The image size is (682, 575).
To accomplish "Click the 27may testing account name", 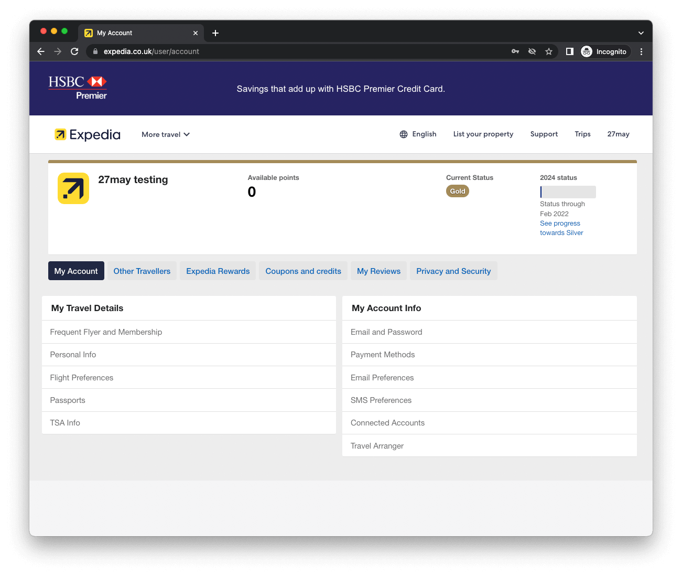I will [133, 179].
